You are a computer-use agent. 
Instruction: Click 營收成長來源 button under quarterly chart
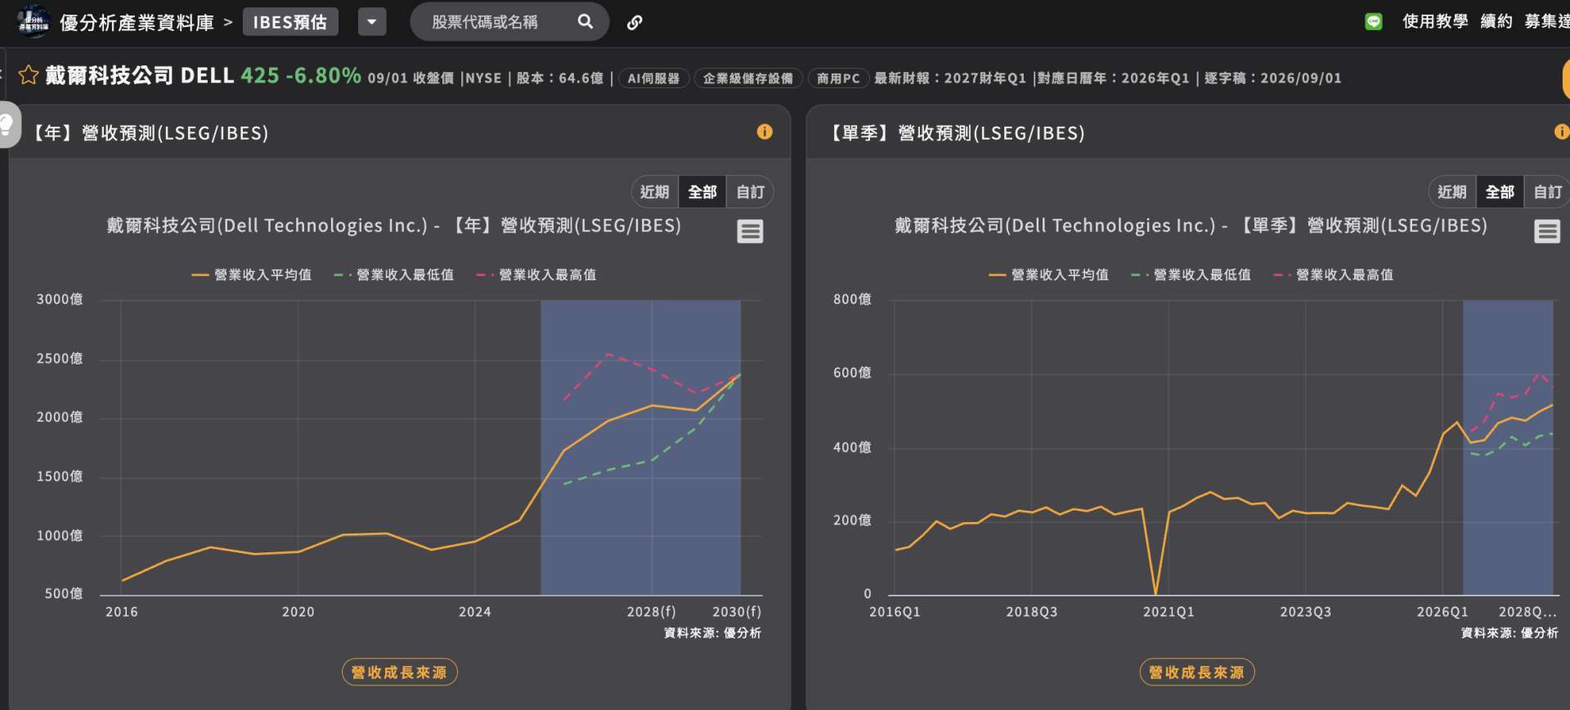pyautogui.click(x=1197, y=672)
